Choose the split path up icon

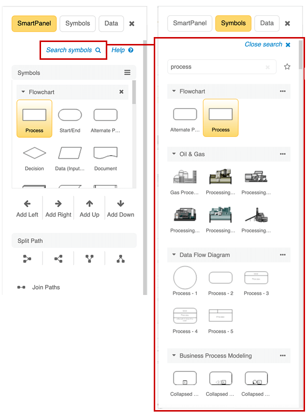click(x=121, y=258)
